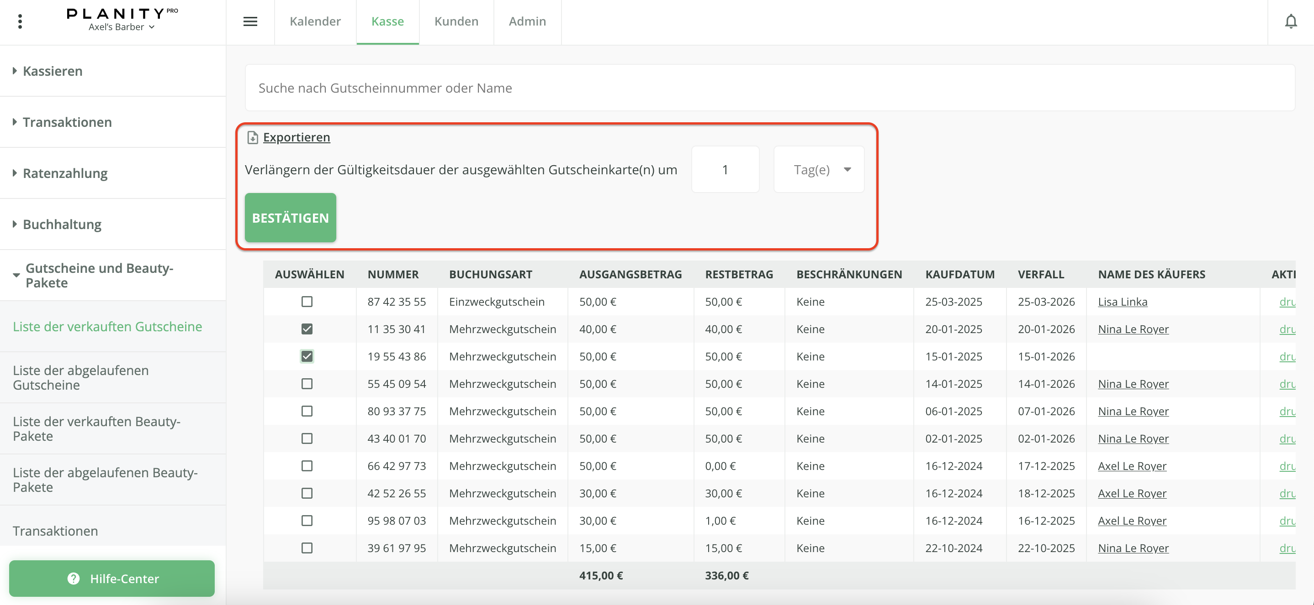Uncheck voucher 11 35 30 41
Image resolution: width=1314 pixels, height=605 pixels.
[x=307, y=329]
